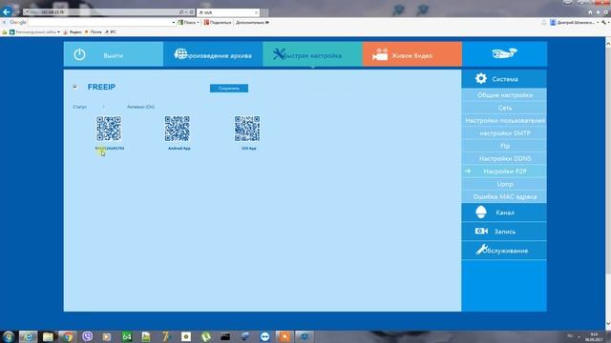The width and height of the screenshot is (611, 343).
Task: Open Настройки DDNS page
Action: coord(504,159)
